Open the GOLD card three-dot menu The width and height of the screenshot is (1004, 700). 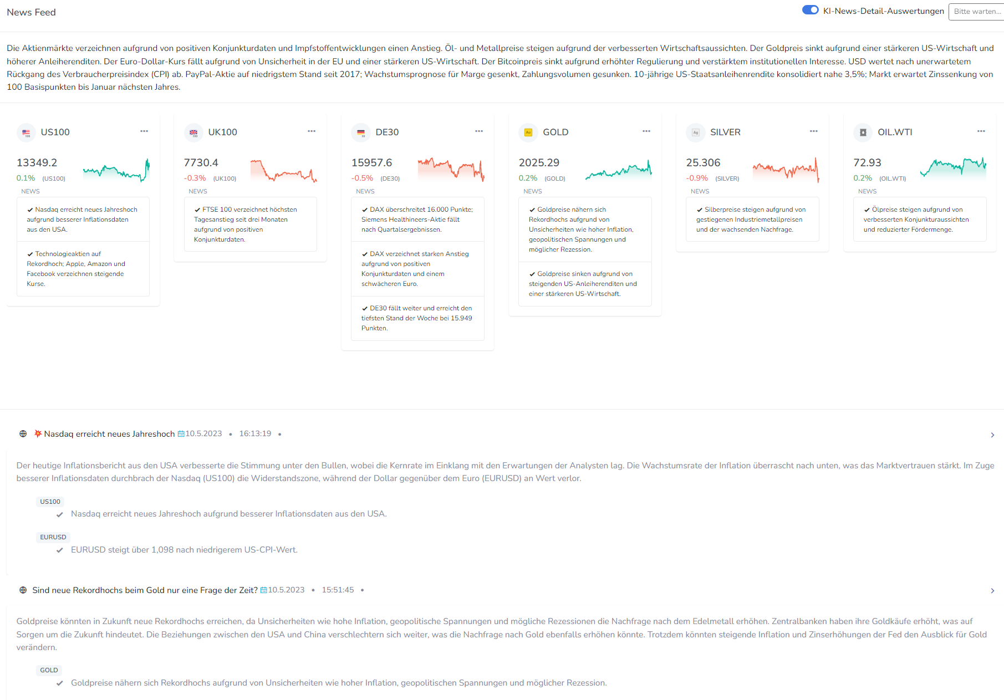click(x=646, y=131)
